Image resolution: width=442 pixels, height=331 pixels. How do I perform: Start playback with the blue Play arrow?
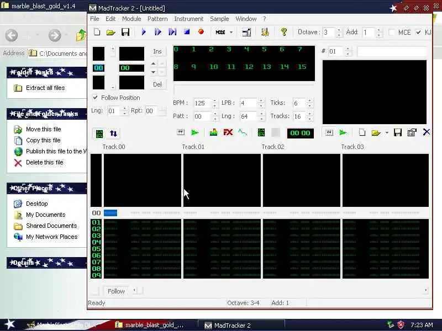pyautogui.click(x=144, y=32)
